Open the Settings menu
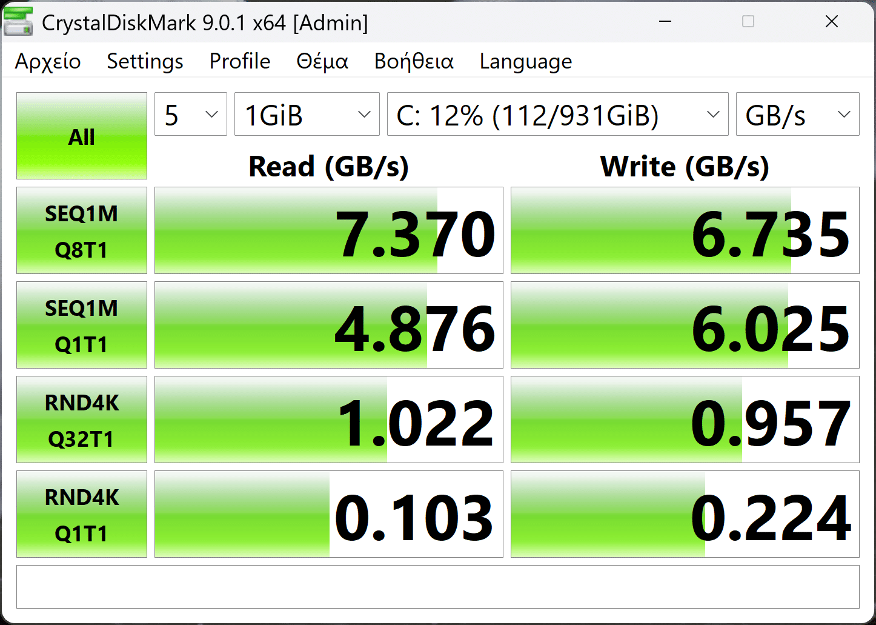 145,61
